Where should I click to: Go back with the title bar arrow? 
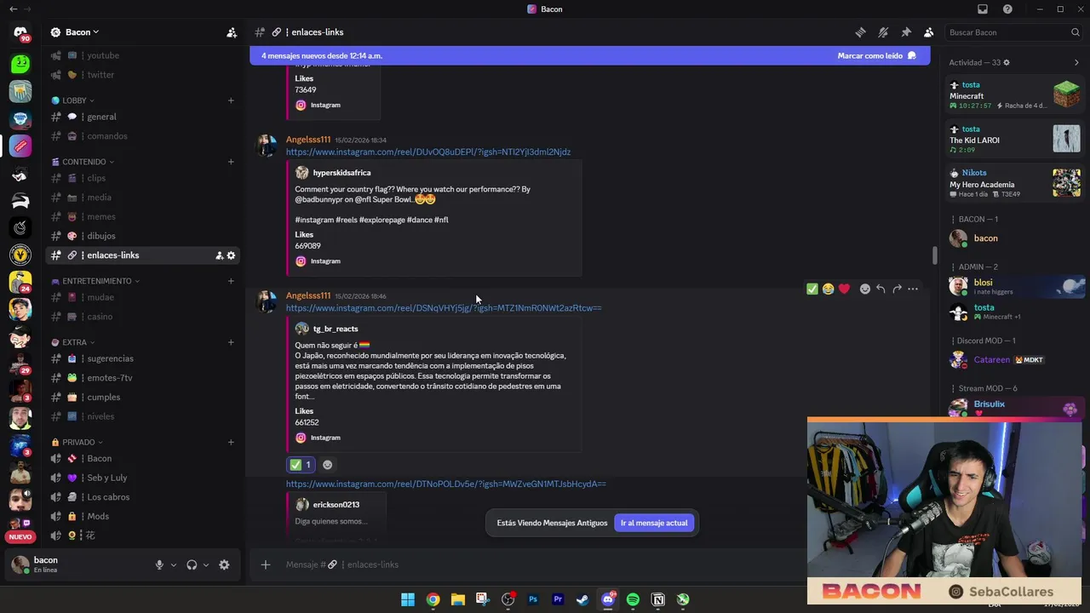tap(13, 9)
